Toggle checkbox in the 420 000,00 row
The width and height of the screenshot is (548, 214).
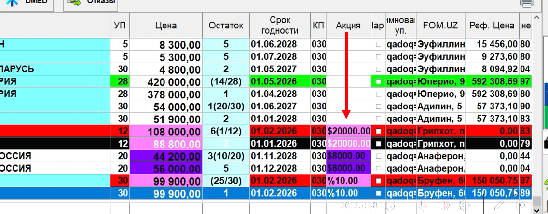click(378, 81)
